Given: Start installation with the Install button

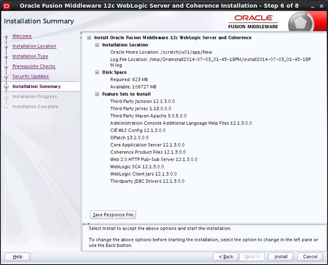Looking at the screenshot, I should 281,257.
